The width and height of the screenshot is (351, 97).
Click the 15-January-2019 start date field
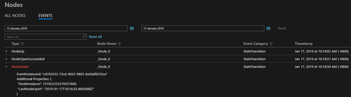(x=66, y=28)
